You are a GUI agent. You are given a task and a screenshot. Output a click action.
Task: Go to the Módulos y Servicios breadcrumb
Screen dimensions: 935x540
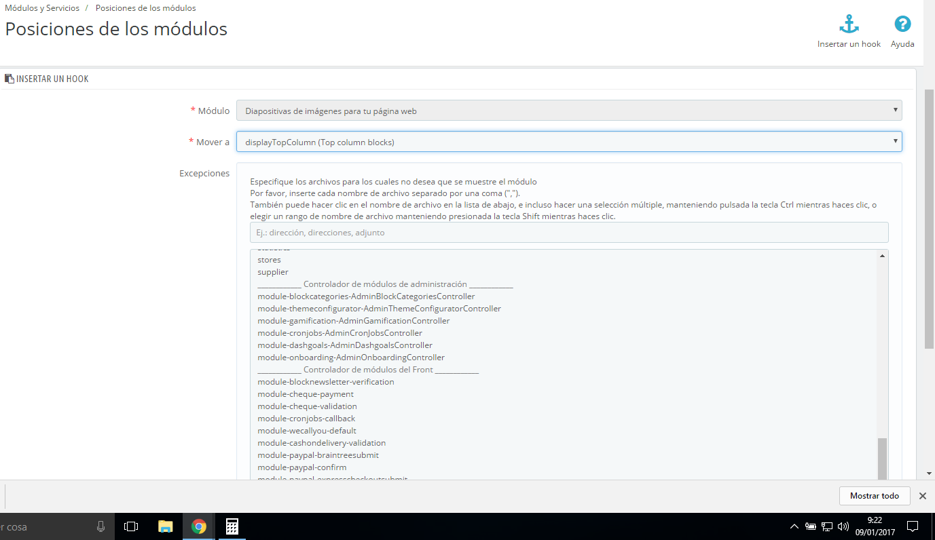(42, 8)
